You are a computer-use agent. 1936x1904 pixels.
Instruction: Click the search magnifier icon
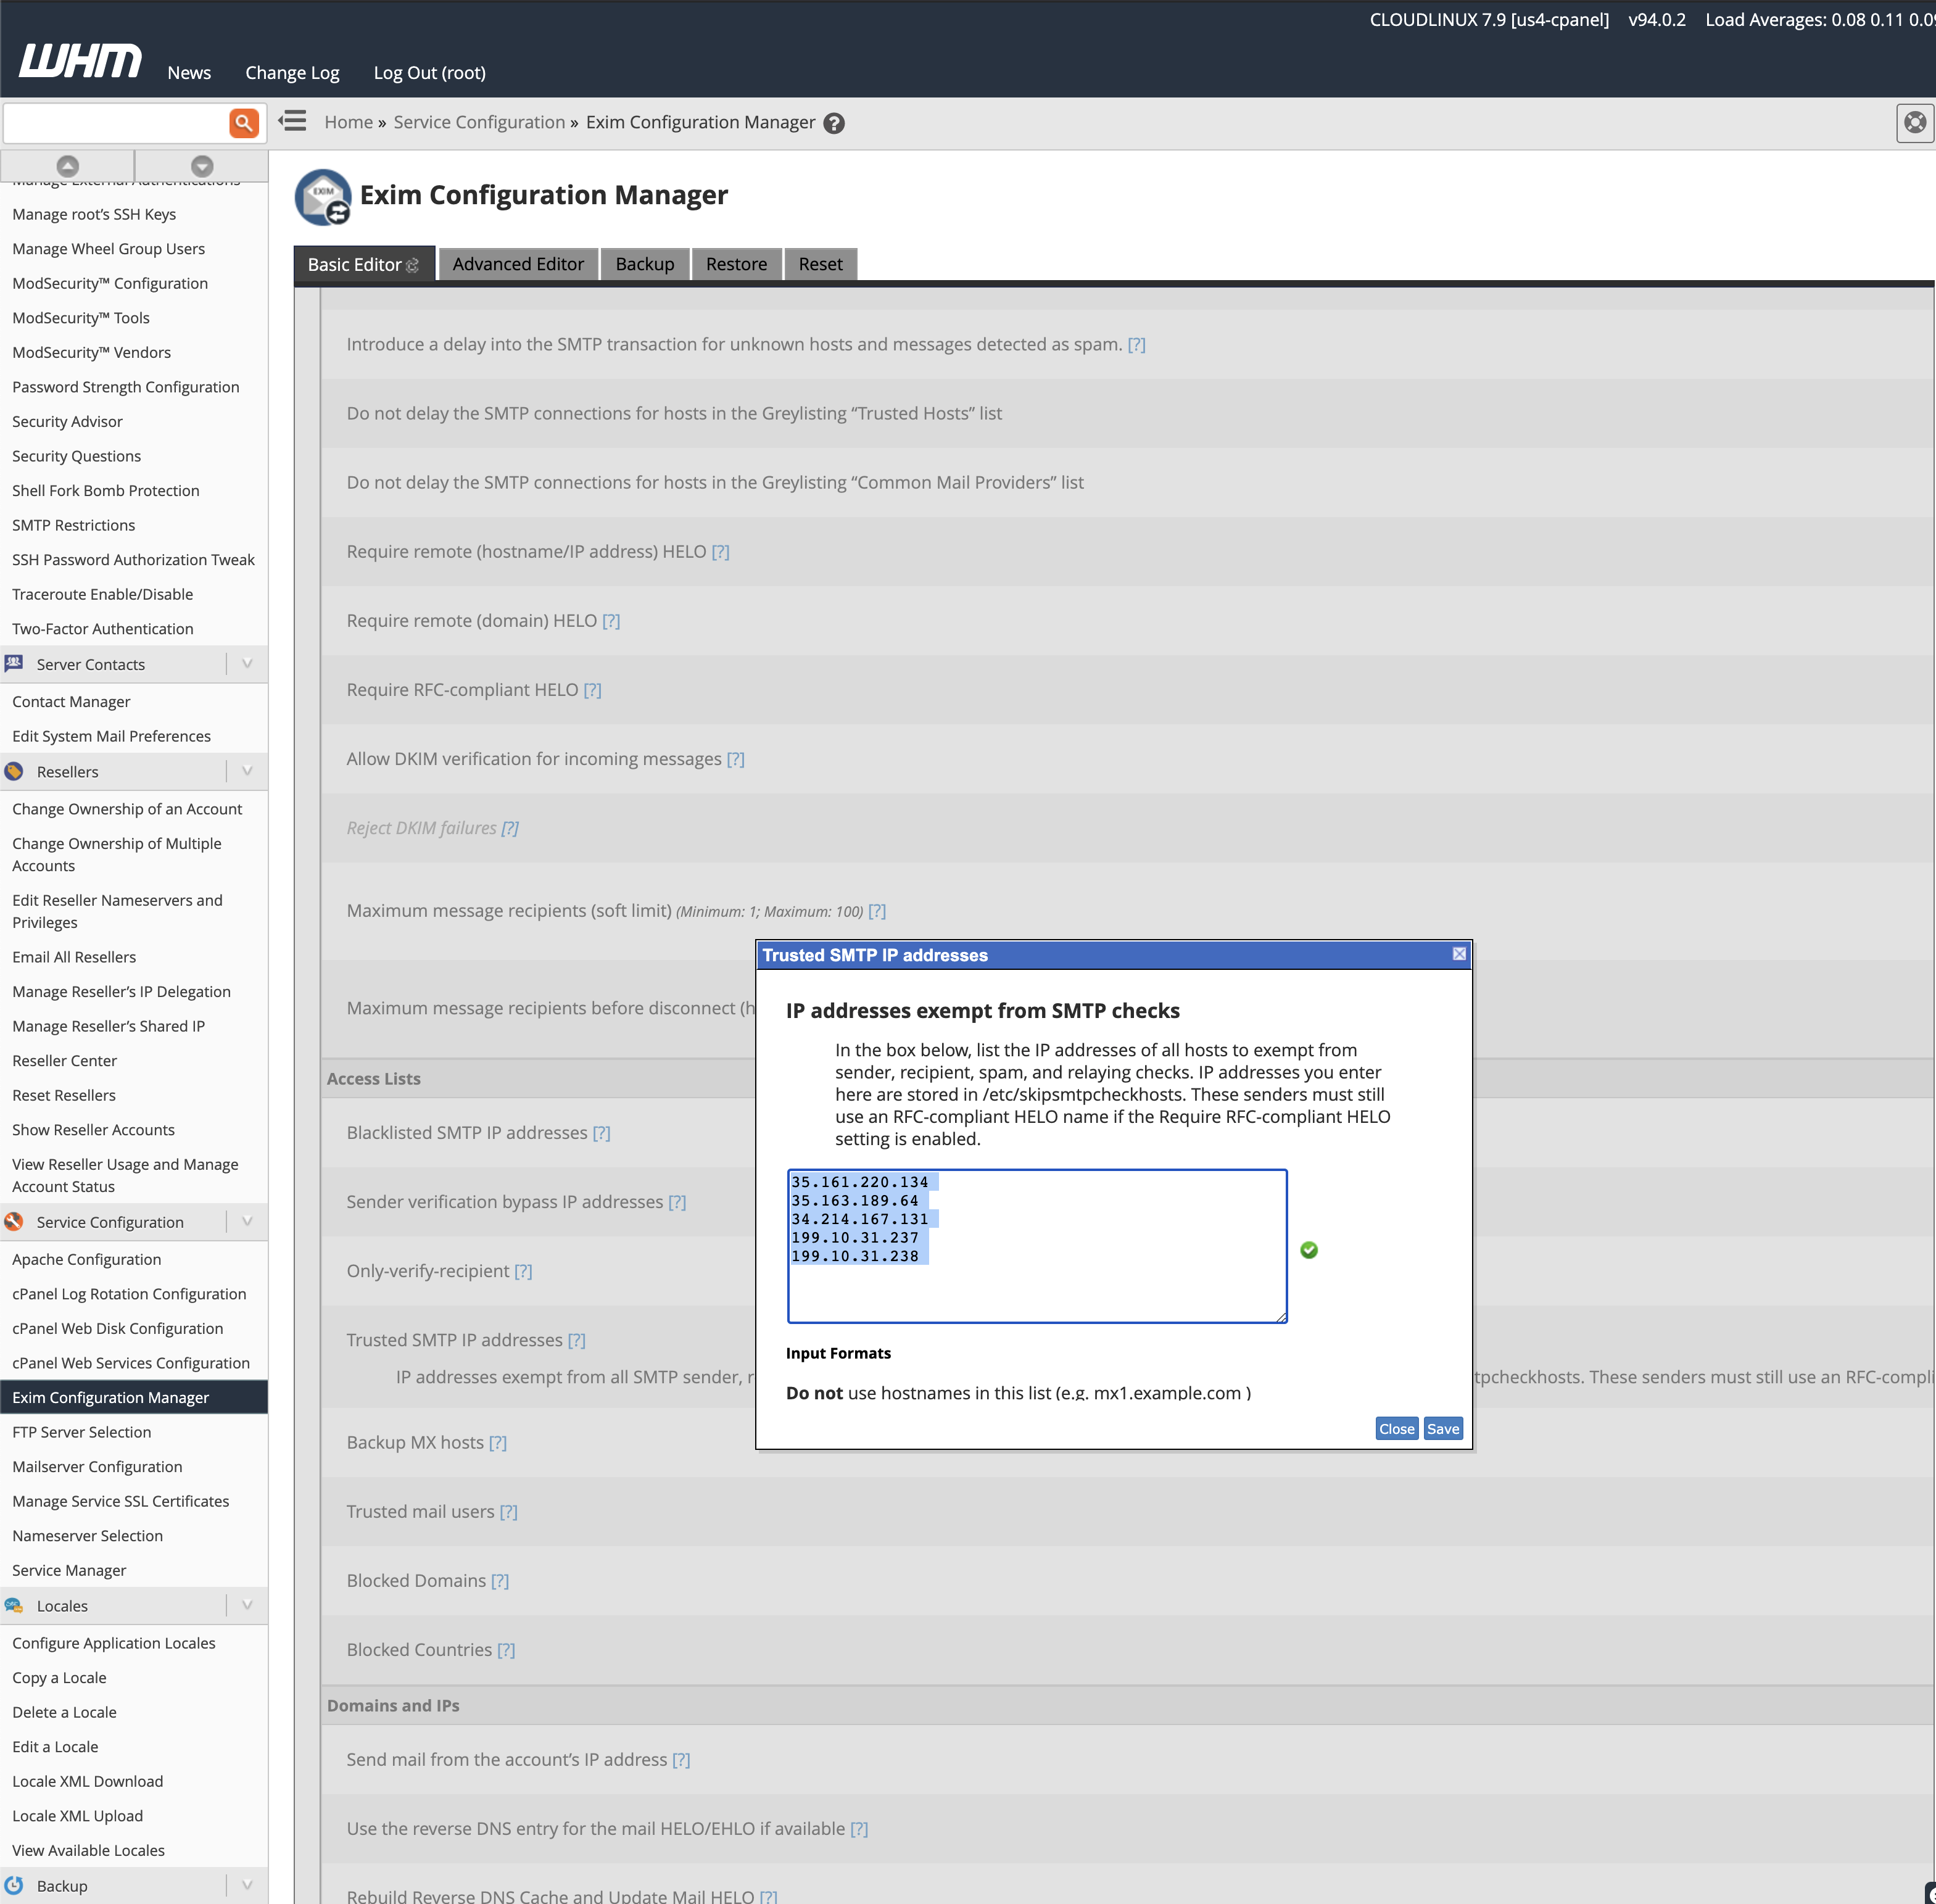point(243,122)
